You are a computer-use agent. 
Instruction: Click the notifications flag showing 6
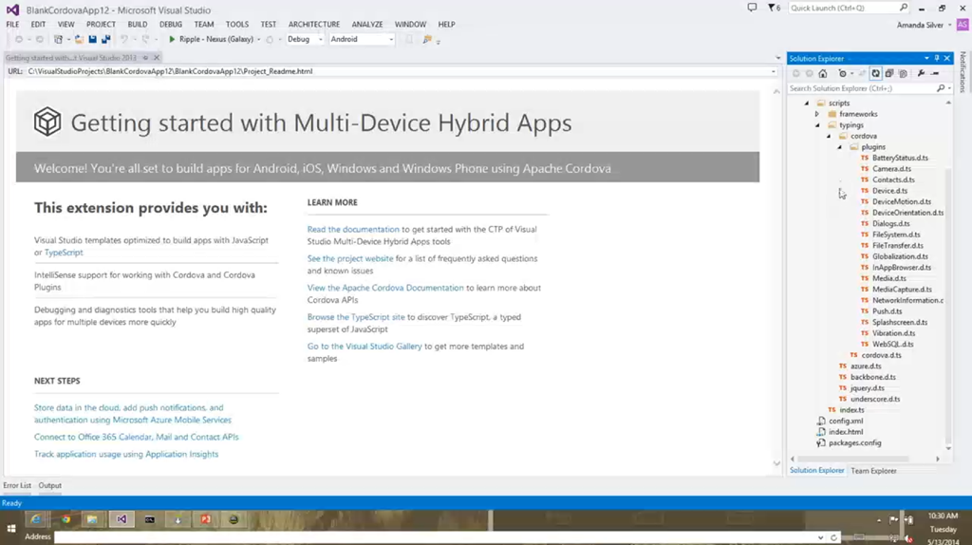tap(775, 8)
